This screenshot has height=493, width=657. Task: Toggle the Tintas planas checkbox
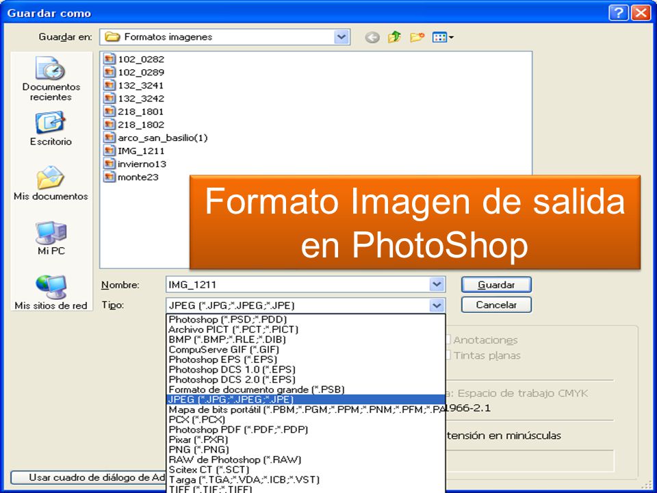[447, 355]
